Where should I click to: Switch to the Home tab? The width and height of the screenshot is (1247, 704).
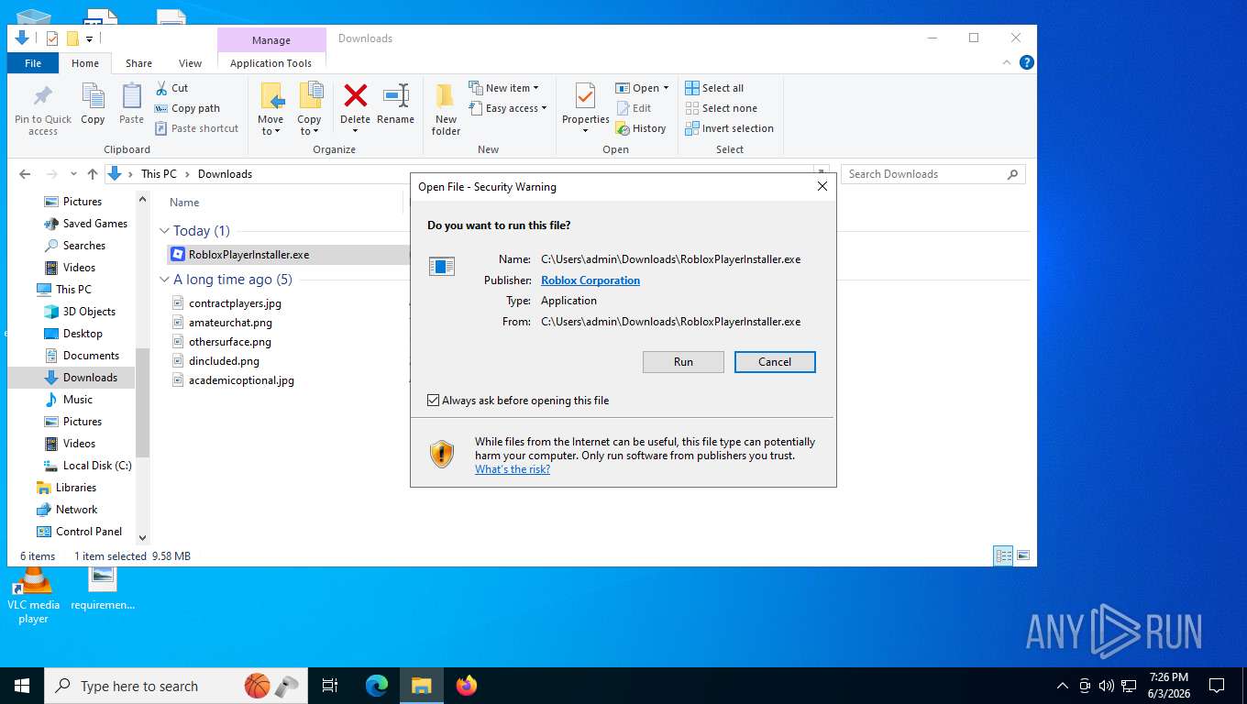click(x=85, y=63)
